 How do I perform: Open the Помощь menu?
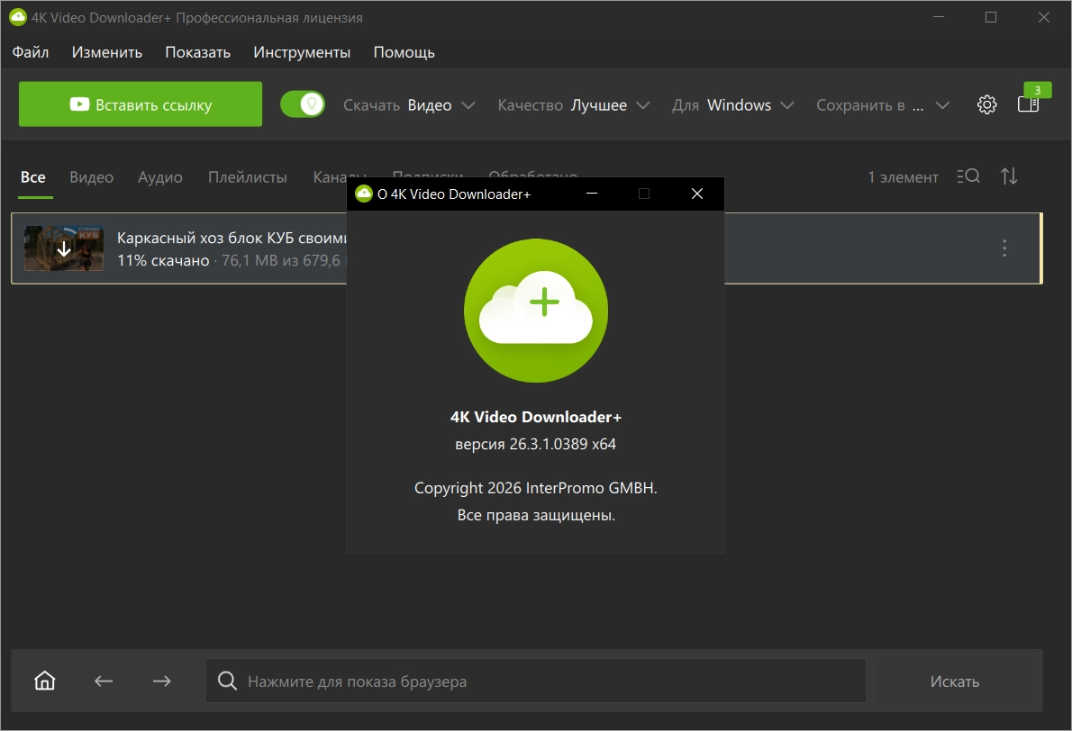pos(404,52)
